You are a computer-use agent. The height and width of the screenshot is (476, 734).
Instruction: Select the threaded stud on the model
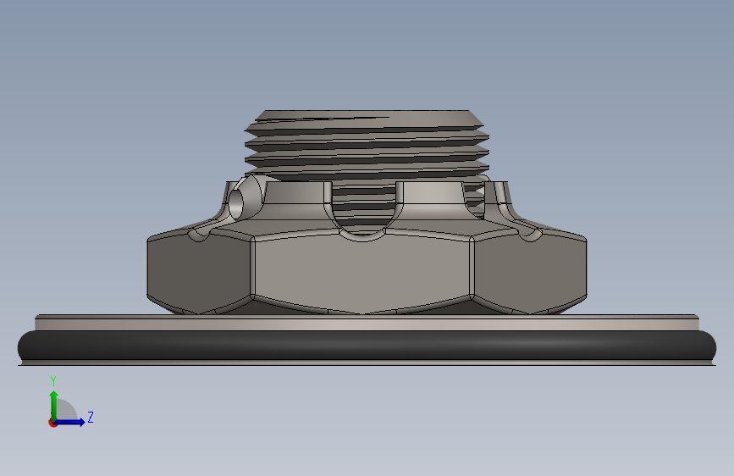367,144
